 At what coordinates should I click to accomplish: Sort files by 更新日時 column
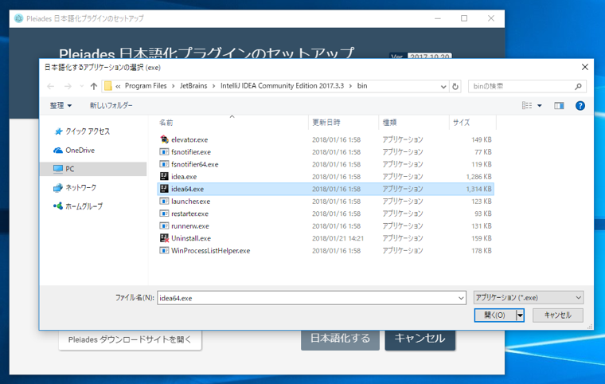pyautogui.click(x=326, y=123)
